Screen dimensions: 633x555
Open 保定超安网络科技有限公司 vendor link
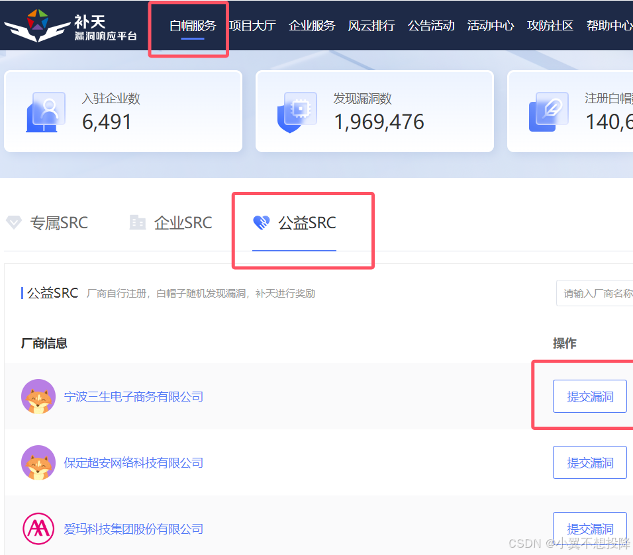tap(133, 462)
